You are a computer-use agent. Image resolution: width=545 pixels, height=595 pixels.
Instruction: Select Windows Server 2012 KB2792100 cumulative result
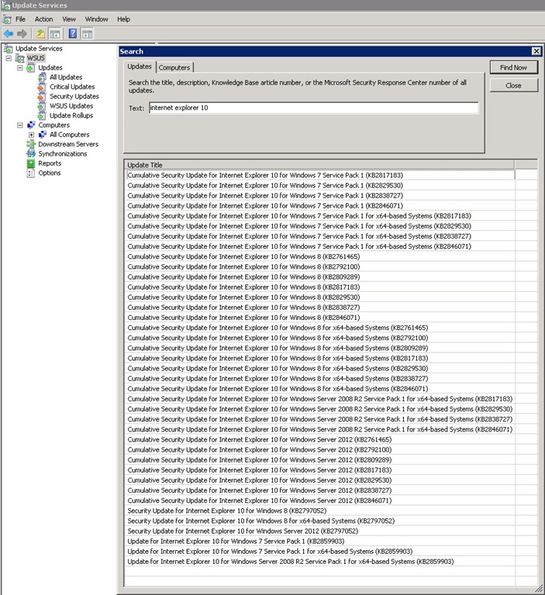(x=319, y=449)
